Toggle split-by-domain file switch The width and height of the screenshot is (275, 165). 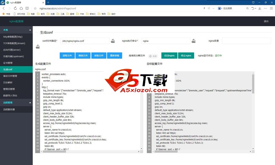point(153,56)
